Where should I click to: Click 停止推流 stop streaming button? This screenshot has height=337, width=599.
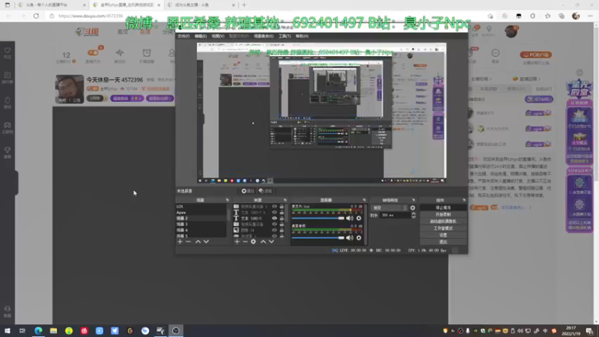(x=443, y=207)
